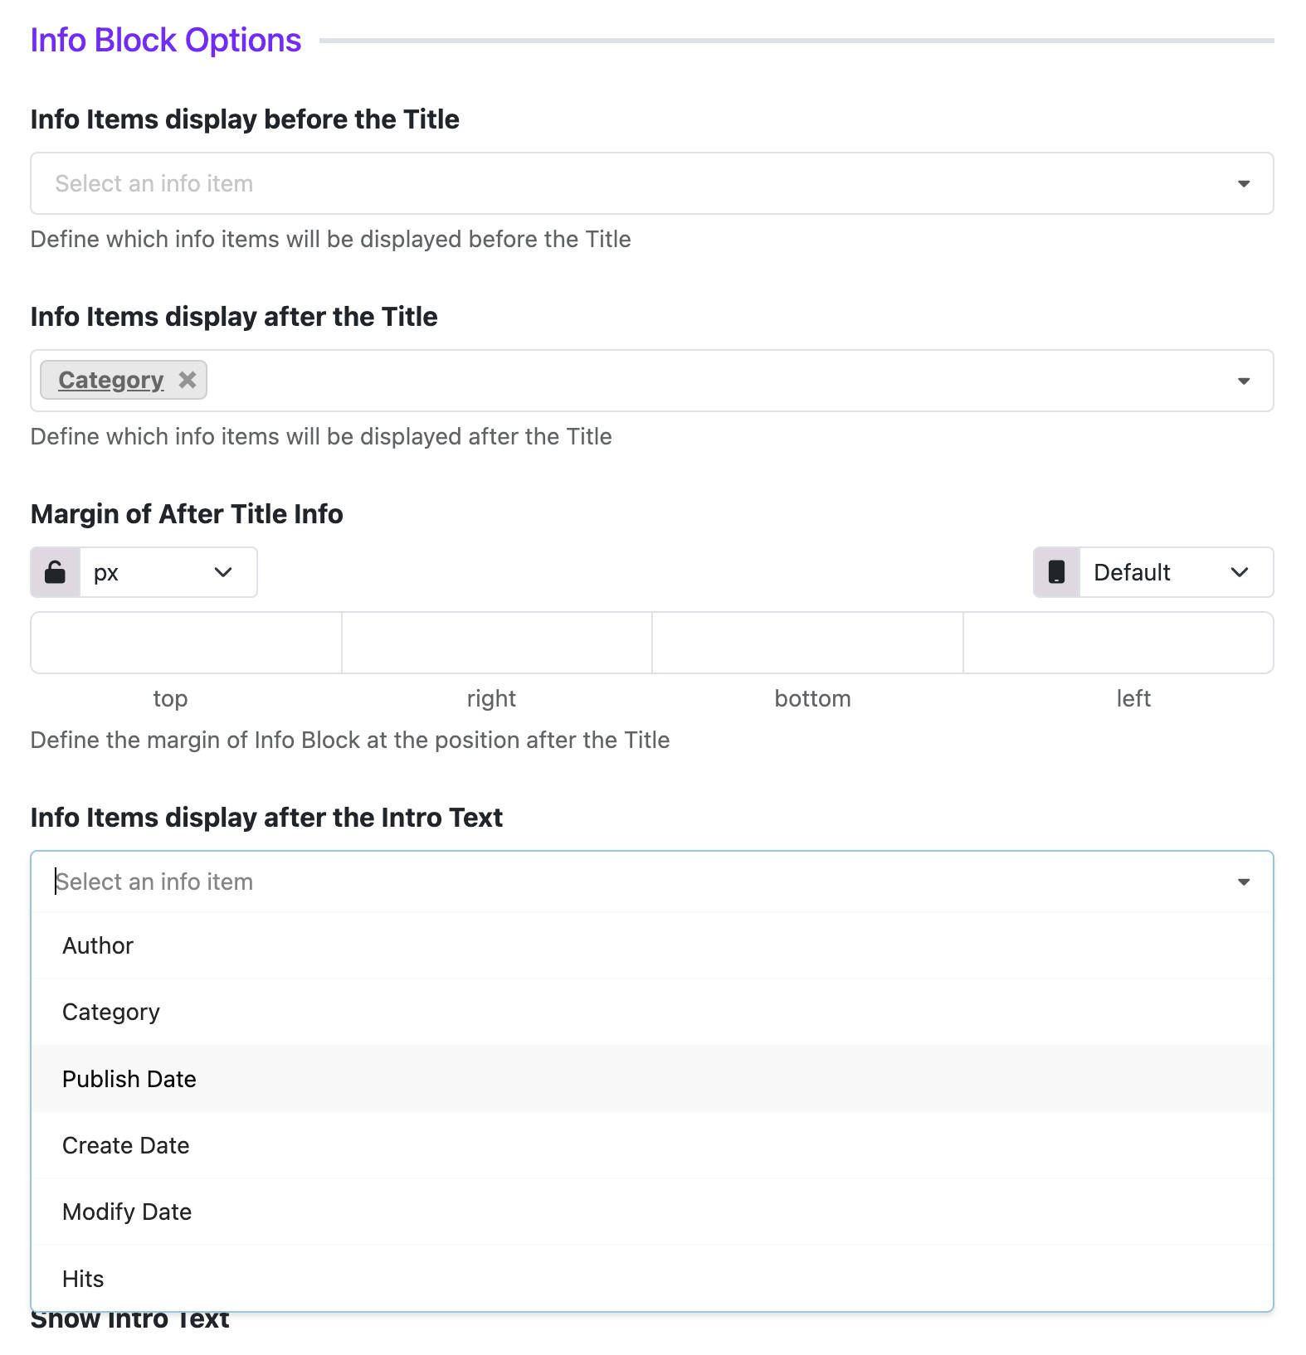The image size is (1306, 1355).
Task: Click the top margin input field
Action: (x=186, y=643)
